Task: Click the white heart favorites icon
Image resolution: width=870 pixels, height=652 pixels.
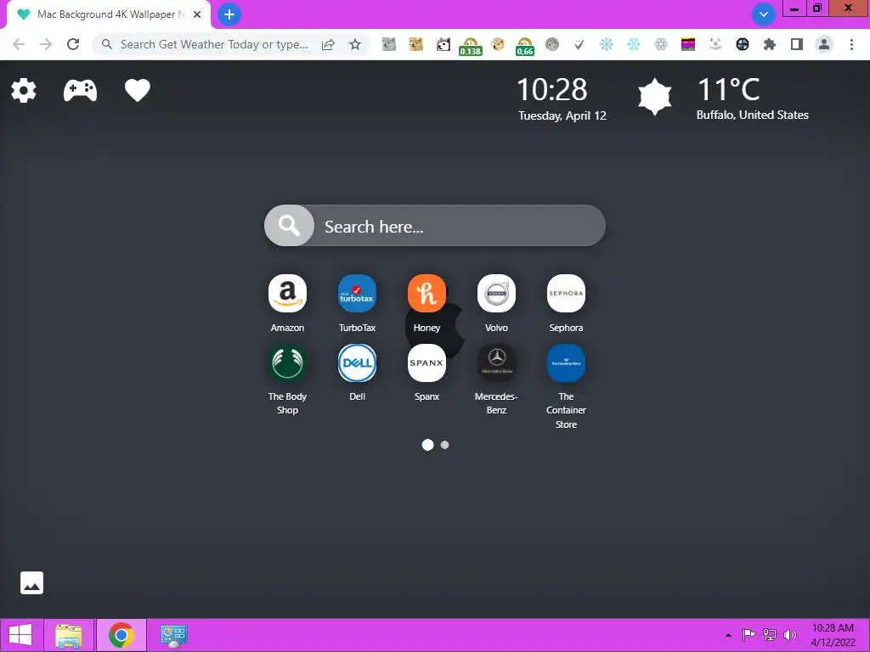Action: pyautogui.click(x=137, y=90)
